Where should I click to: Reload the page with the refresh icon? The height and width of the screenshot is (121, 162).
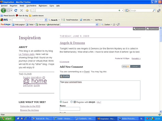pos(16,10)
